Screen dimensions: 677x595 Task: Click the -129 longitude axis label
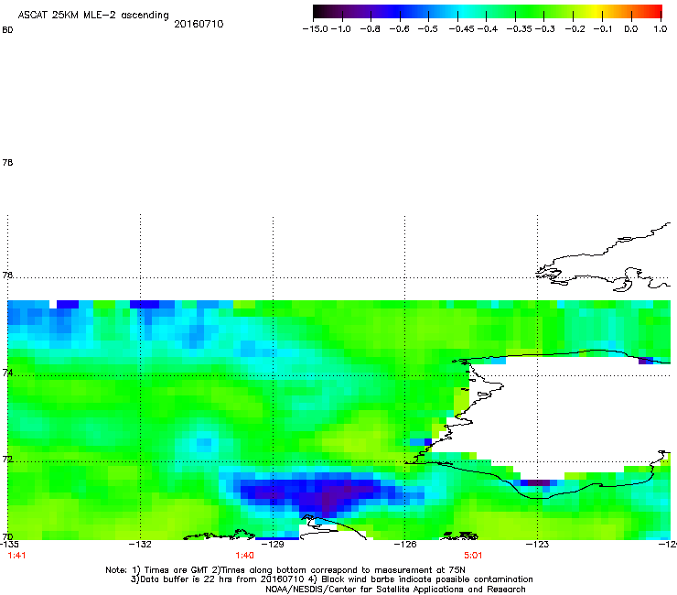coord(274,545)
